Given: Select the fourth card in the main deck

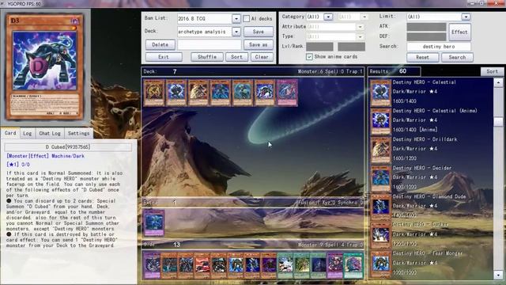Looking at the screenshot, I should coord(221,93).
